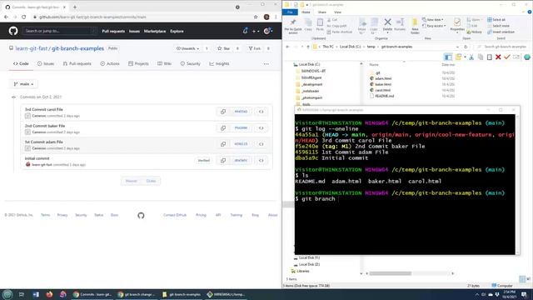This screenshot has height=300, width=533.
Task: Browse repository at 2nd Commit baker File
Action: click(x=261, y=127)
